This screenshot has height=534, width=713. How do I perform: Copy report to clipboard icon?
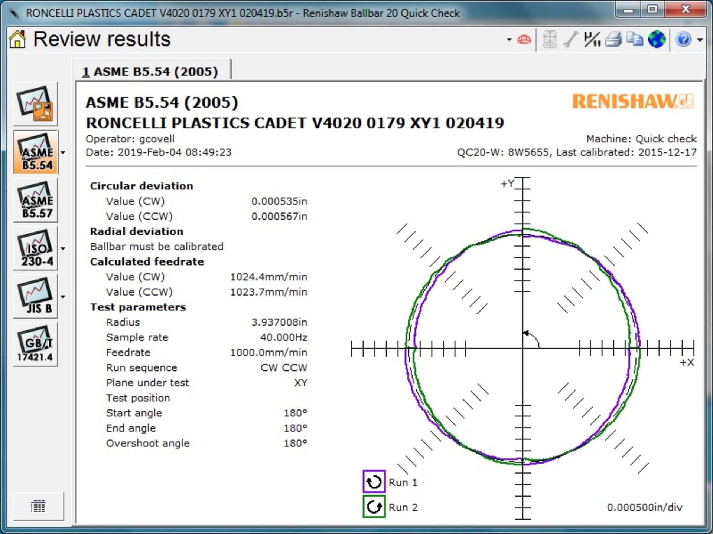click(x=635, y=39)
